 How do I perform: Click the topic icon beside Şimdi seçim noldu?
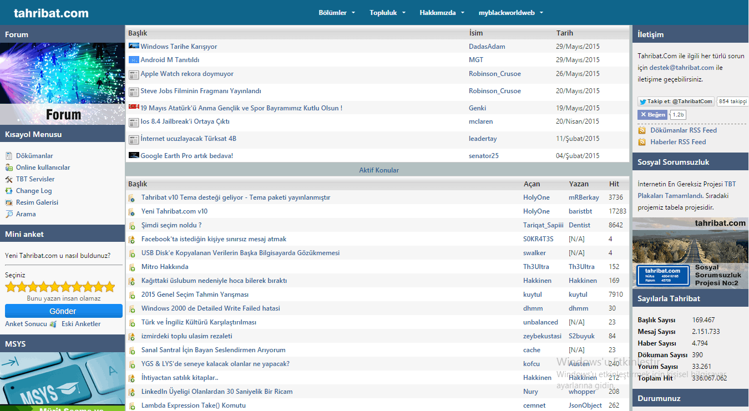tap(132, 226)
